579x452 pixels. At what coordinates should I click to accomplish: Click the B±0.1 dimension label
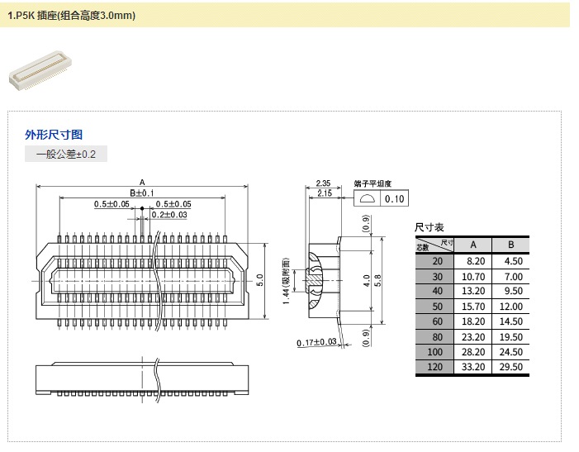[142, 193]
